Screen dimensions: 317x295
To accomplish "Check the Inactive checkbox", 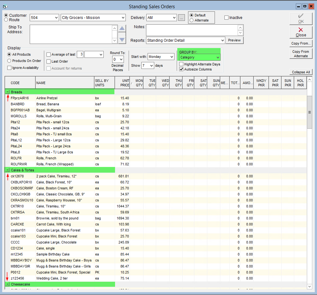I will 226,18.
